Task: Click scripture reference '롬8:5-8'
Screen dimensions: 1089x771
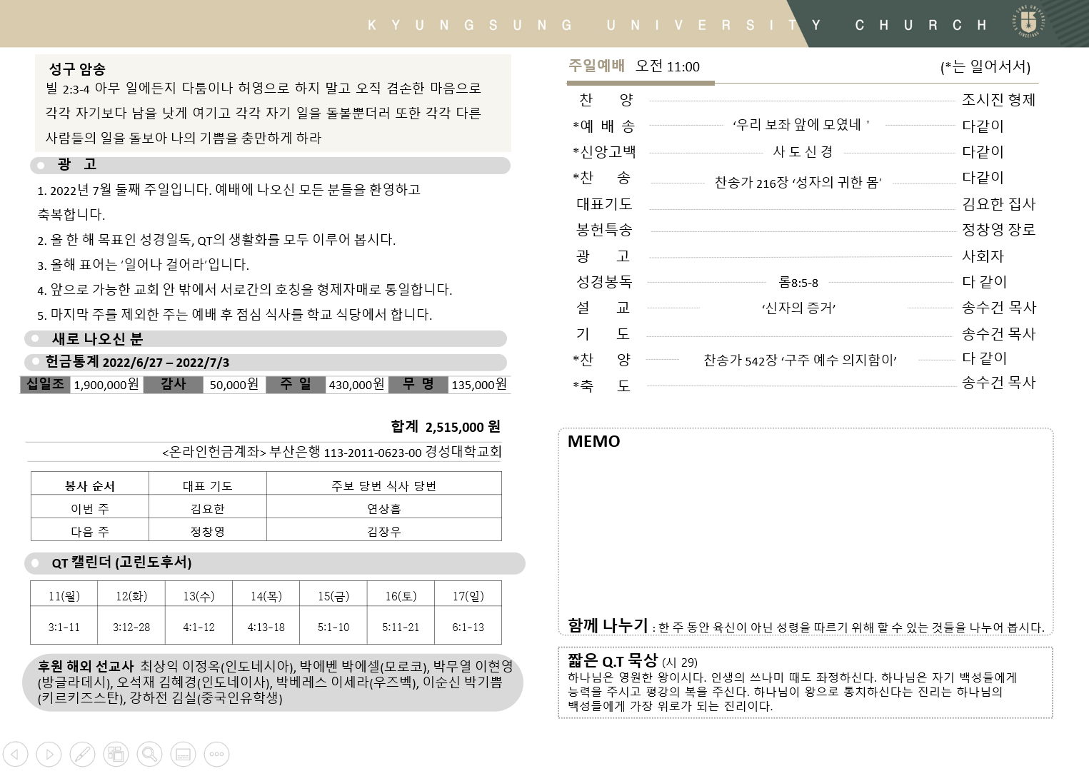Action: point(798,283)
